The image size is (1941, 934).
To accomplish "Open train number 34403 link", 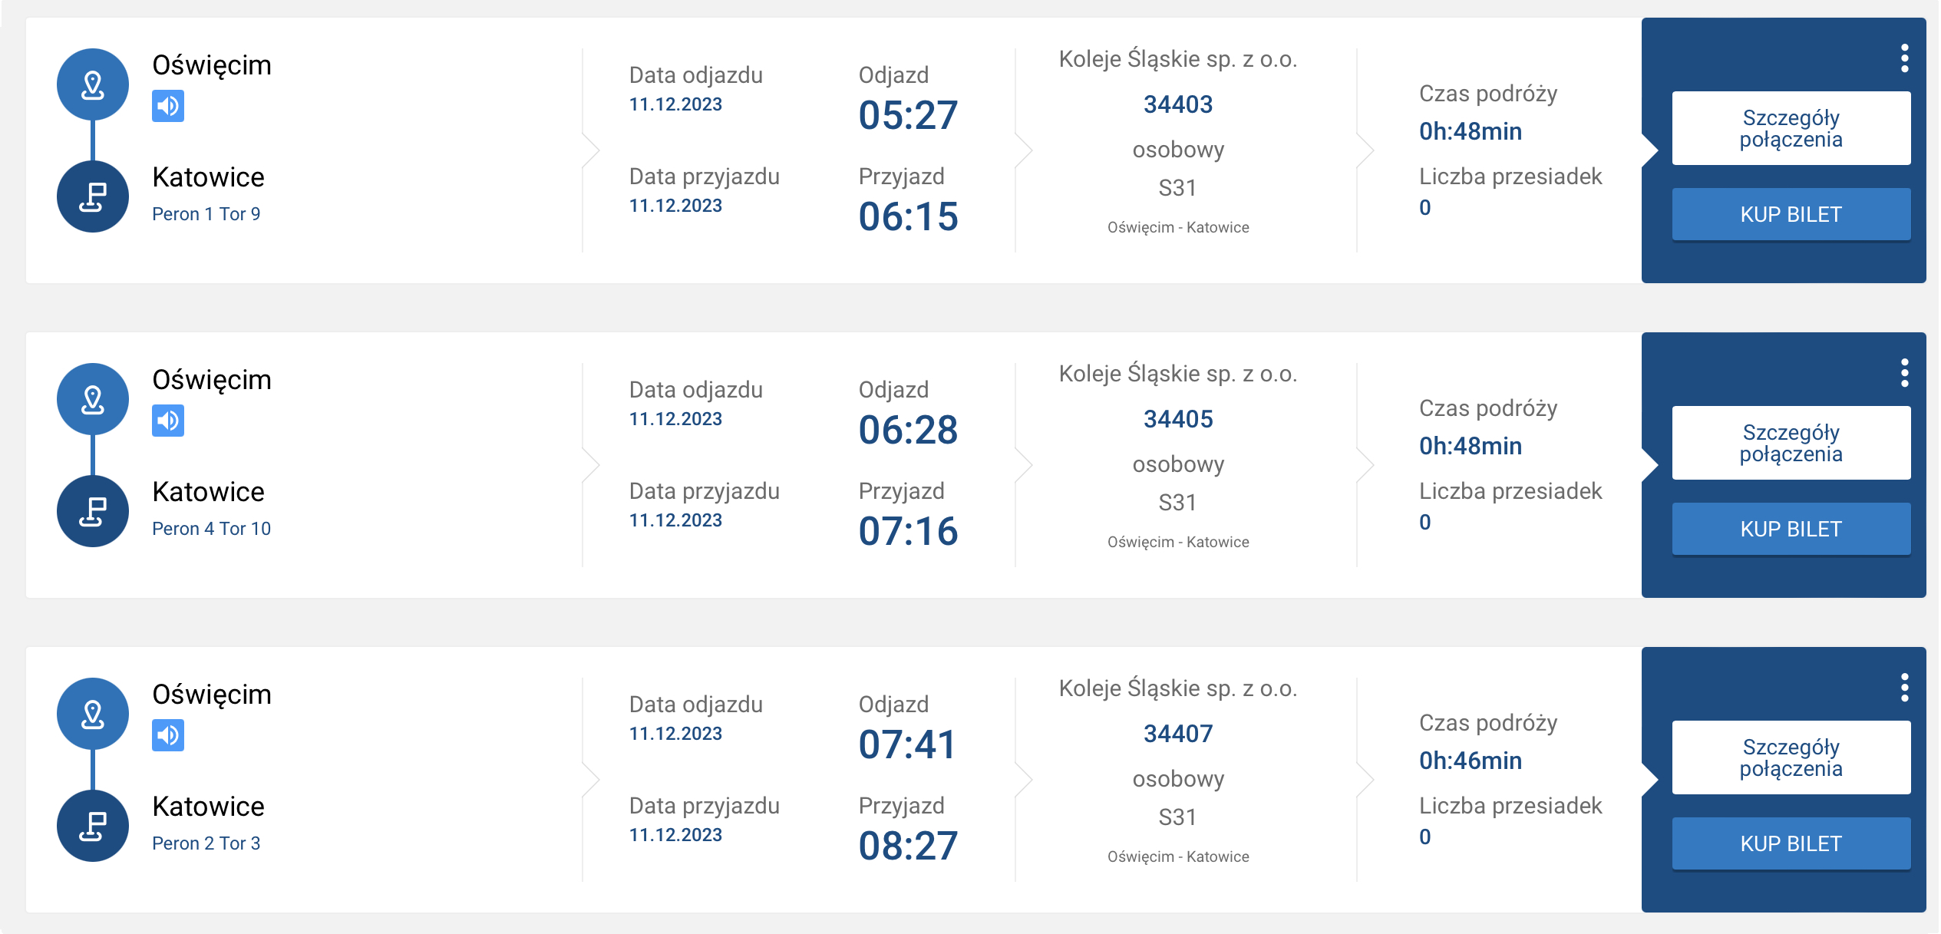I will click(x=1178, y=104).
